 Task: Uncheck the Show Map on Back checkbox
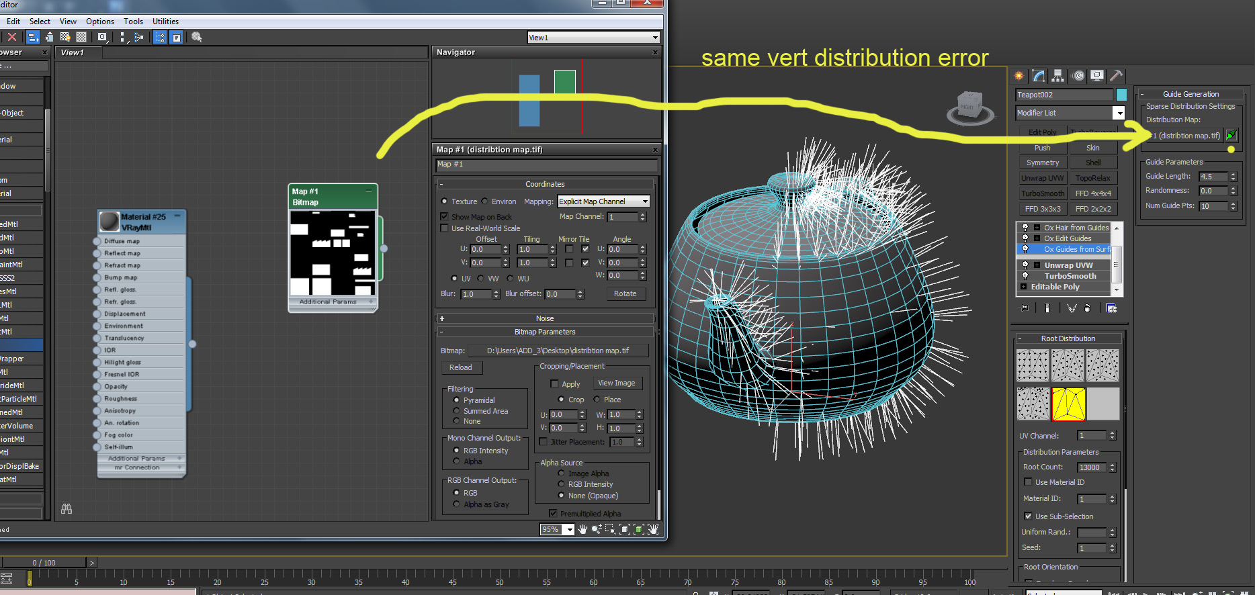click(444, 217)
